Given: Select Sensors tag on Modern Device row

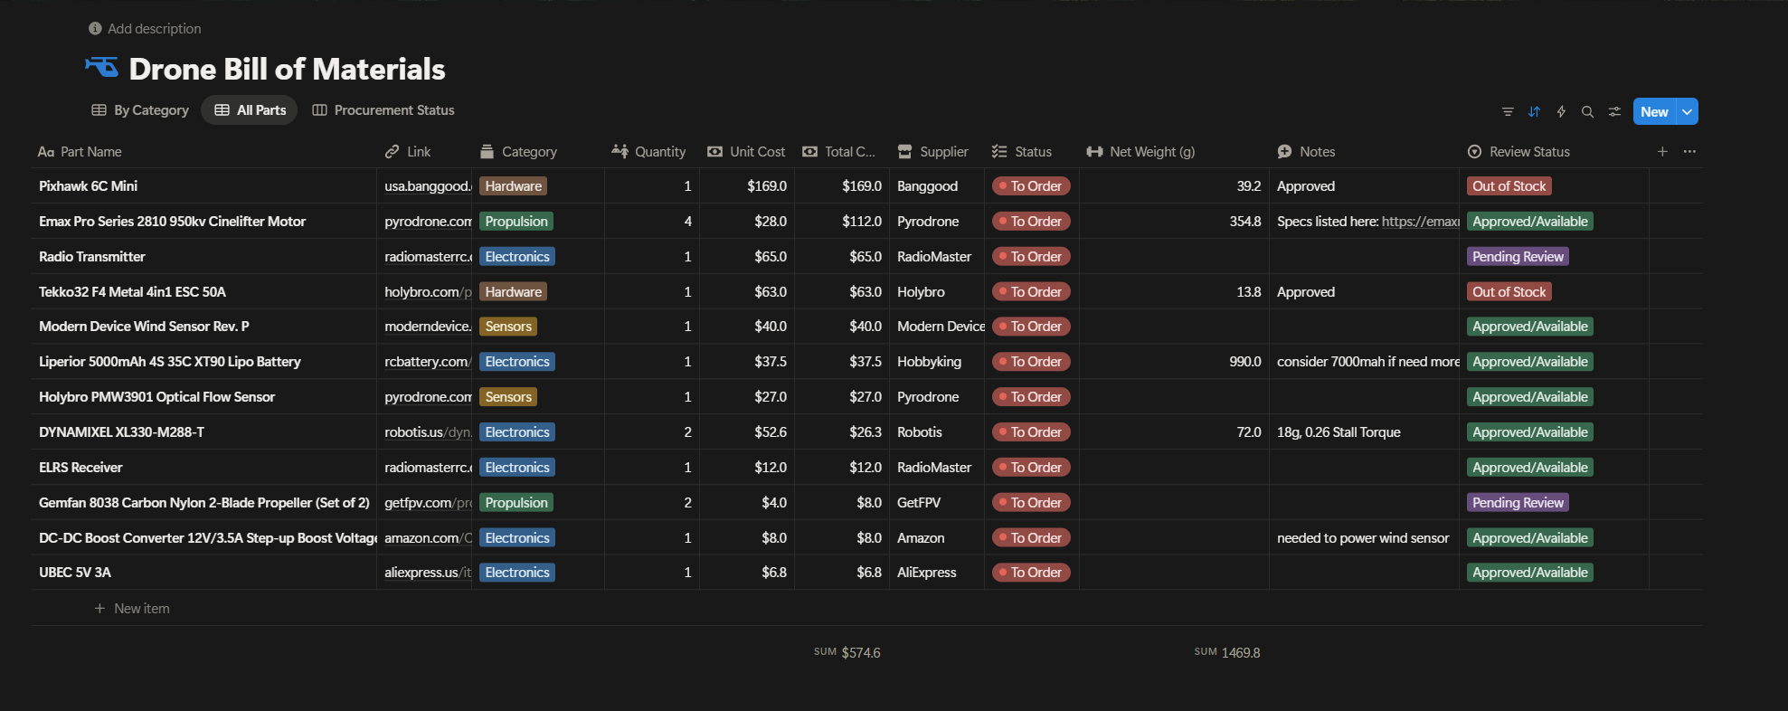Looking at the screenshot, I should pos(508,327).
